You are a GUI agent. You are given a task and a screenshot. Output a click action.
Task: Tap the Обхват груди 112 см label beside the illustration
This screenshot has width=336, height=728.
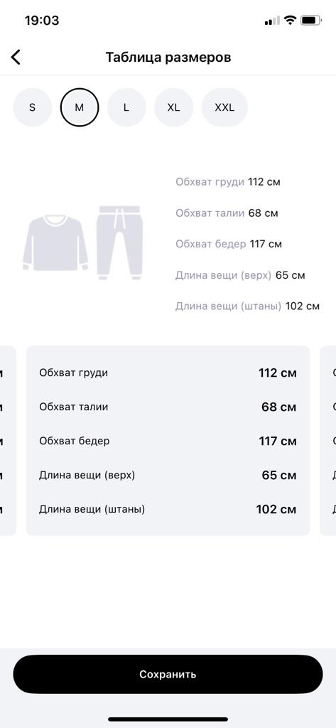(228, 182)
